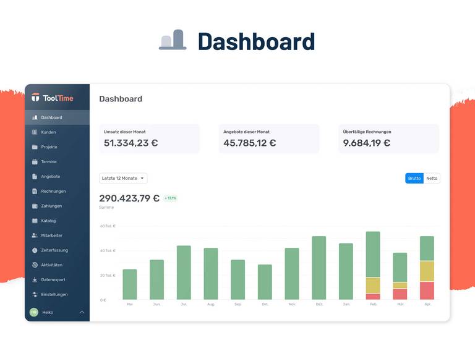Switch the chart to Brutto
Viewport: 475px width, 356px height.
[414, 179]
